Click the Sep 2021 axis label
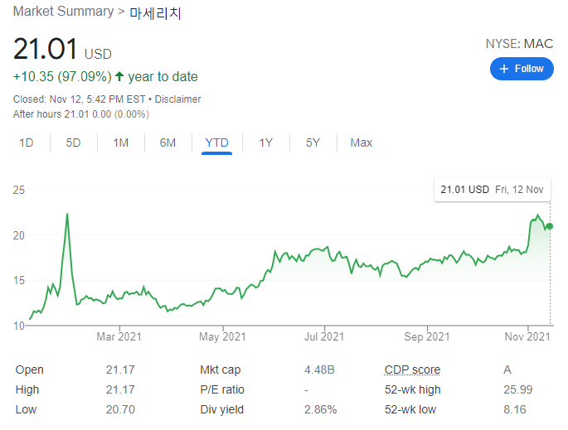This screenshot has width=568, height=430. click(427, 336)
